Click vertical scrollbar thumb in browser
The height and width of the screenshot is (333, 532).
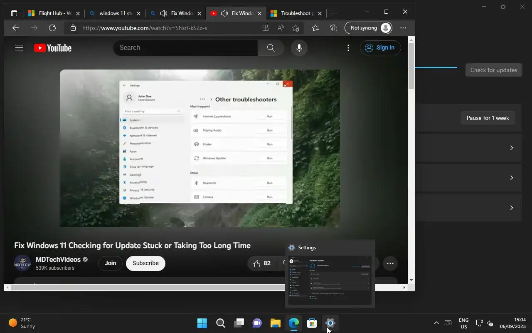point(411,66)
